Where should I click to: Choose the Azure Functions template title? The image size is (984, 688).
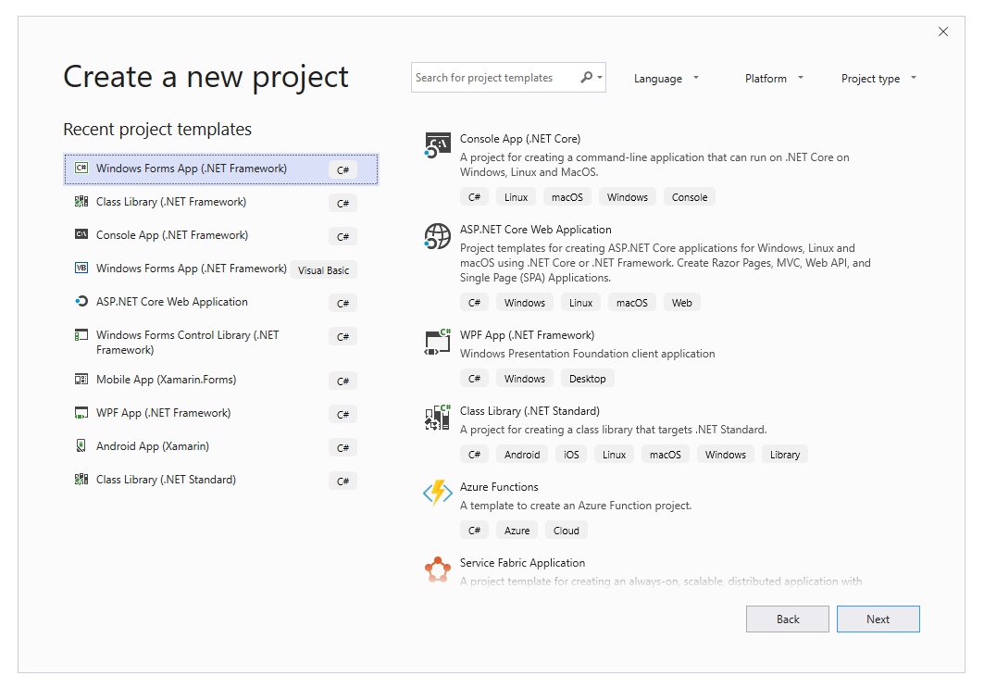[x=499, y=487]
